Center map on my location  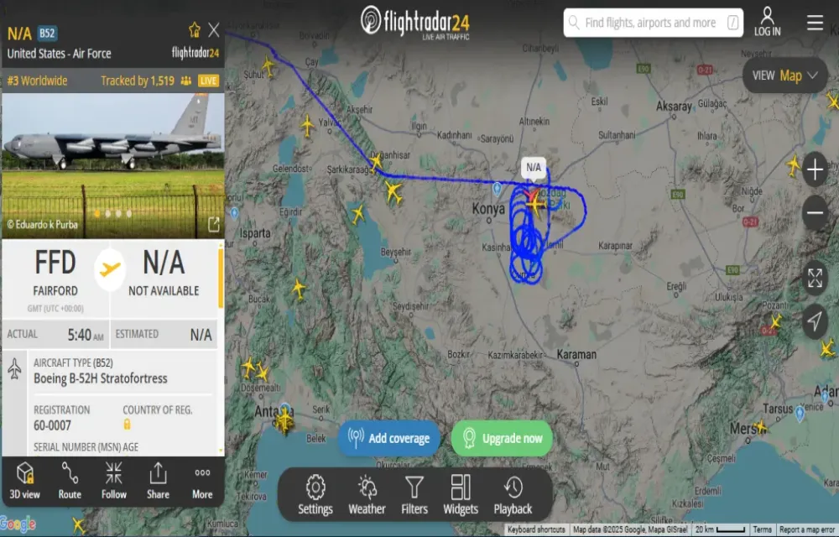coord(815,321)
